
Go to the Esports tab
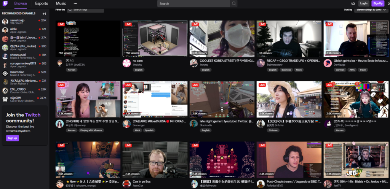(x=42, y=3)
